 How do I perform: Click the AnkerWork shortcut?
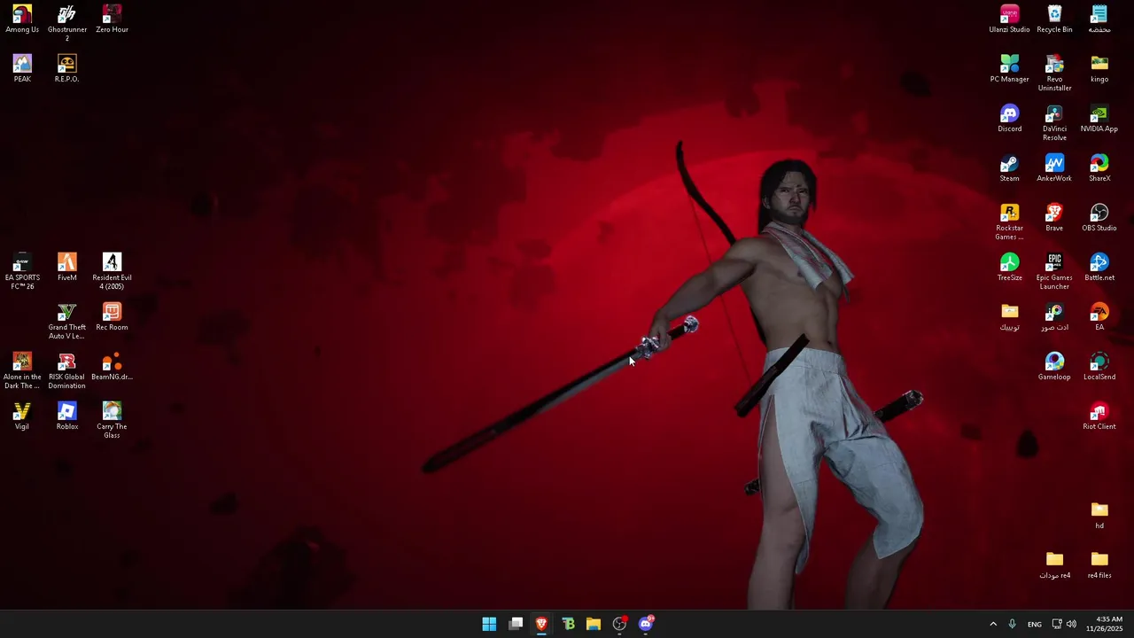click(1054, 168)
